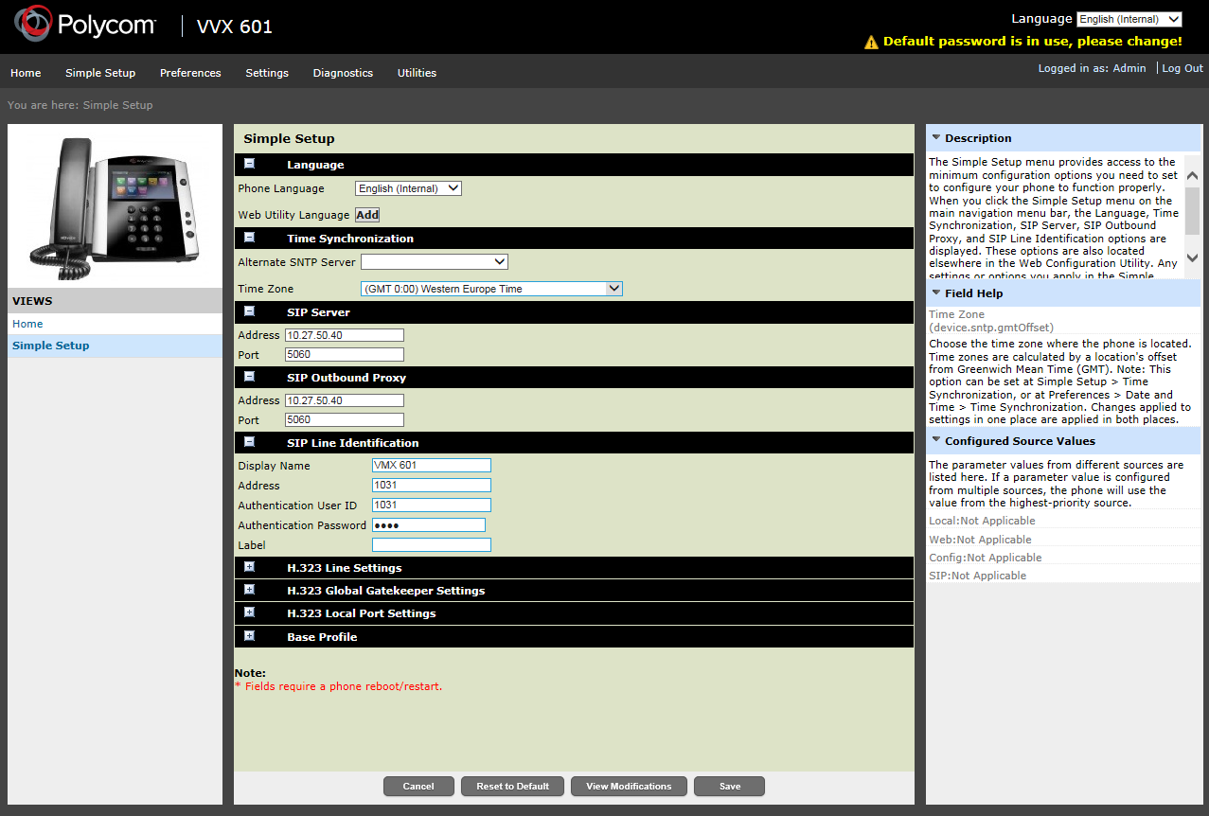Screen dimensions: 1209x816
Task: Click the Log Out link
Action: coord(1182,68)
